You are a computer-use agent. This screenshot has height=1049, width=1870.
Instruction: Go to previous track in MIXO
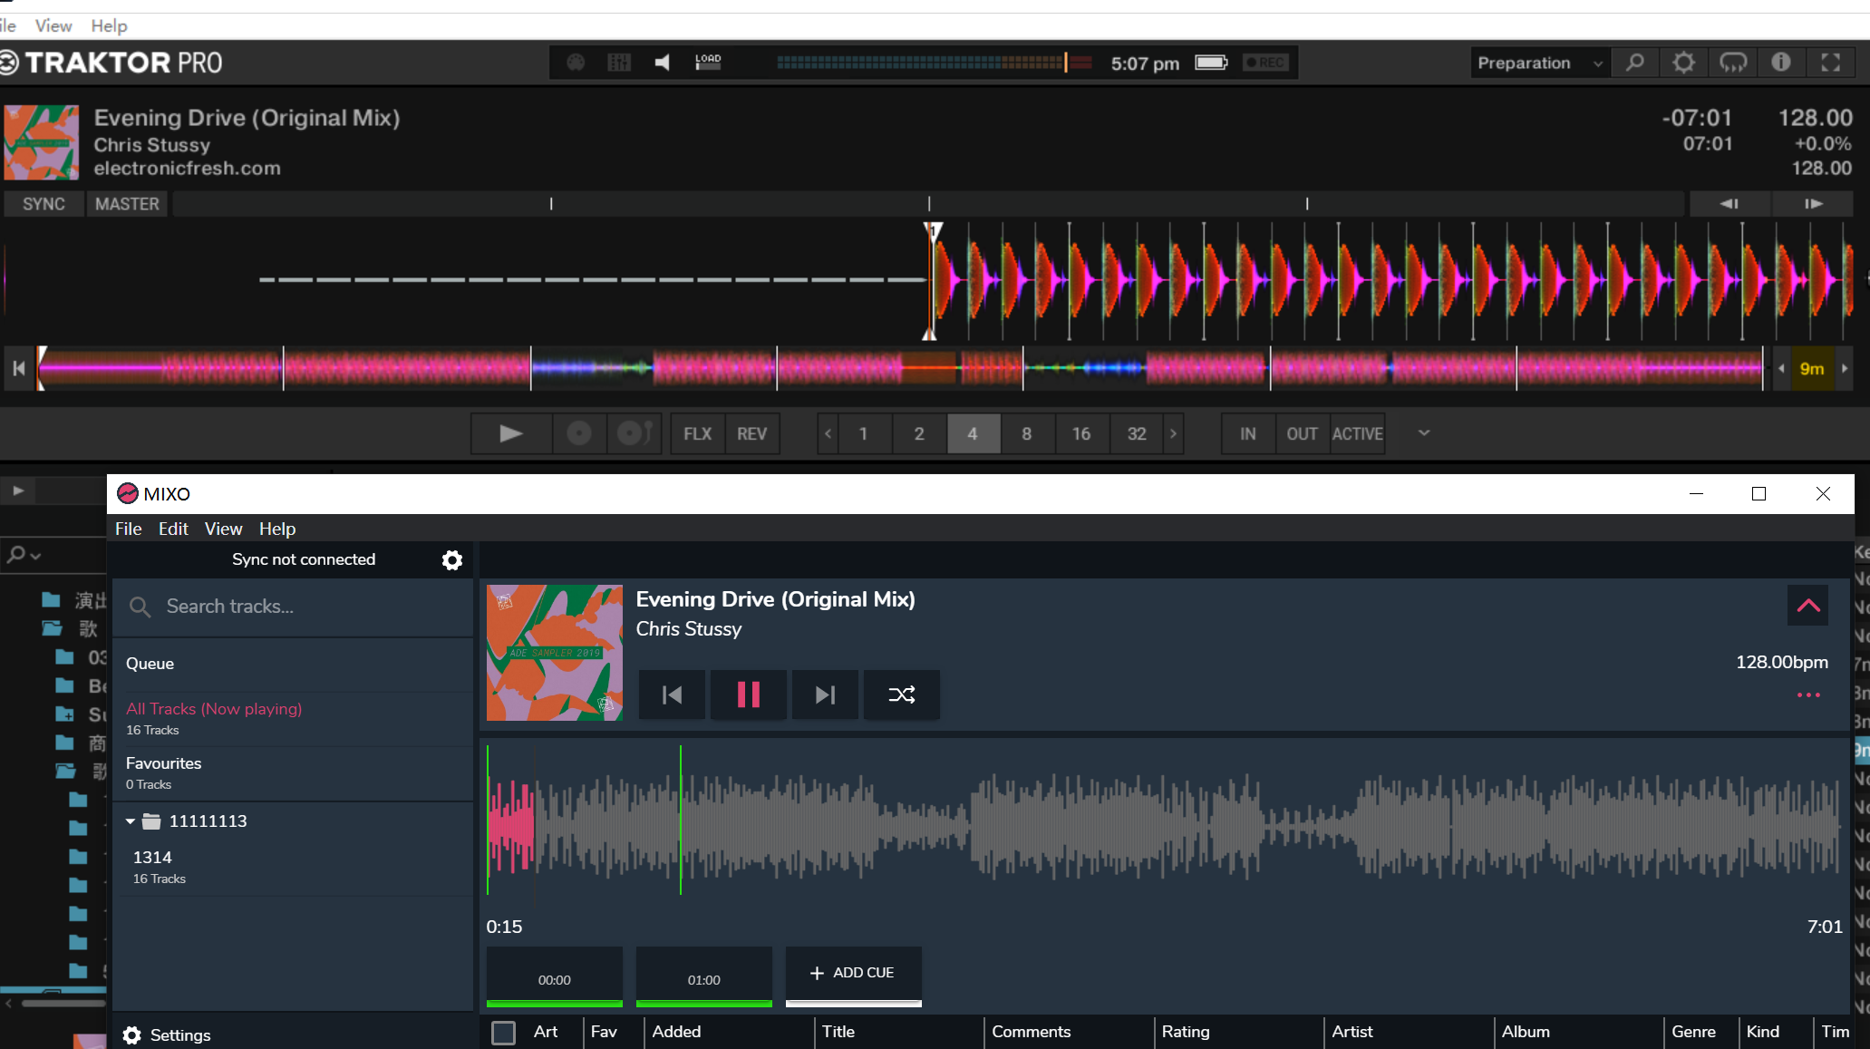pyautogui.click(x=672, y=694)
